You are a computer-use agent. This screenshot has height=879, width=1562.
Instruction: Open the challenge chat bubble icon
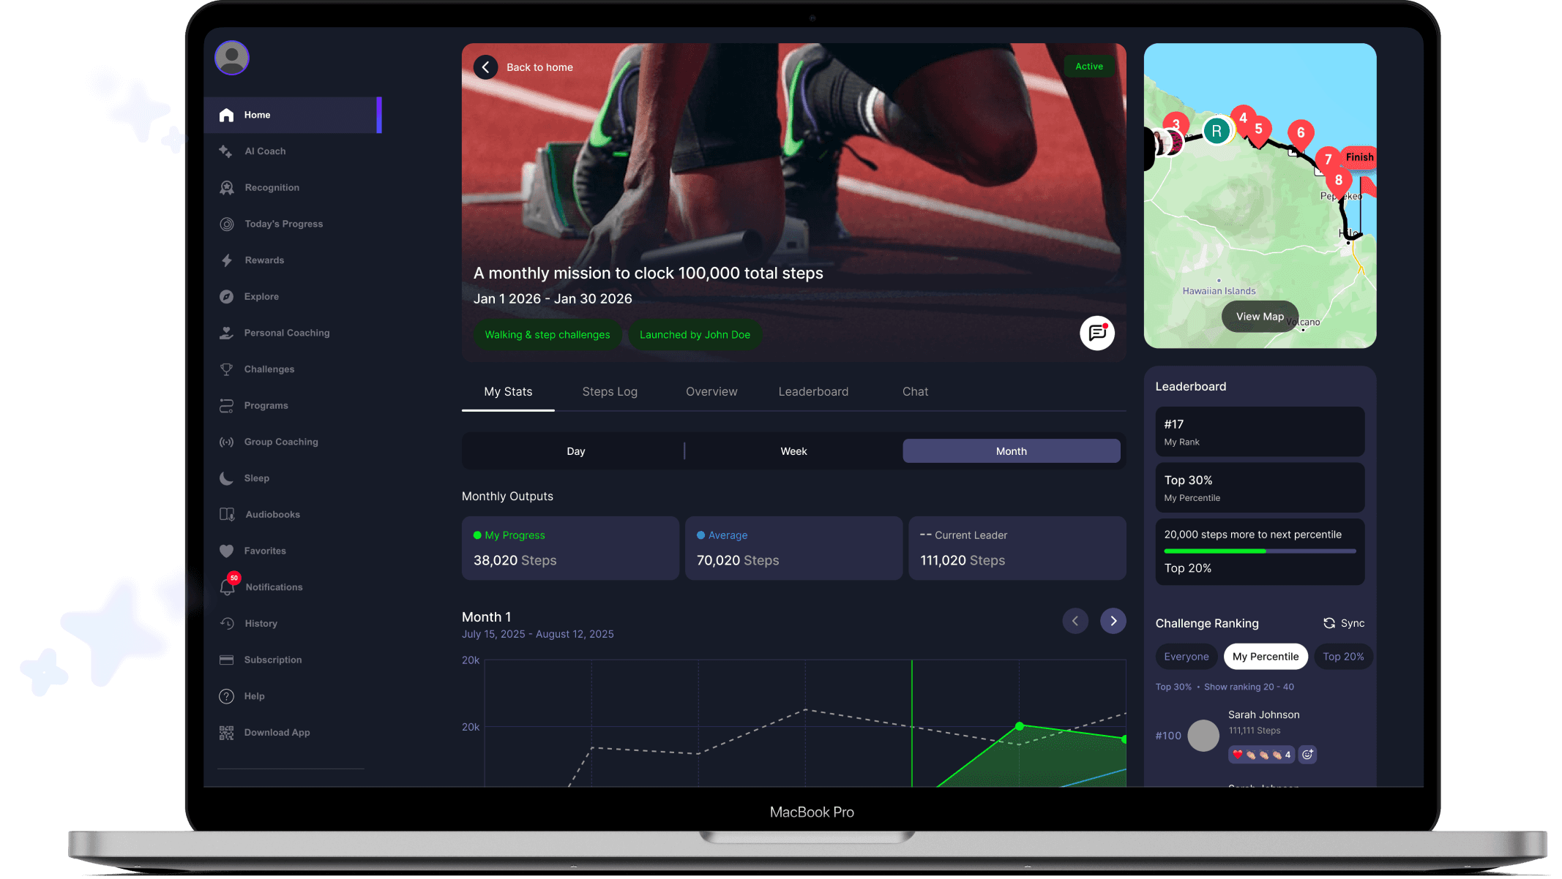pyautogui.click(x=1096, y=333)
